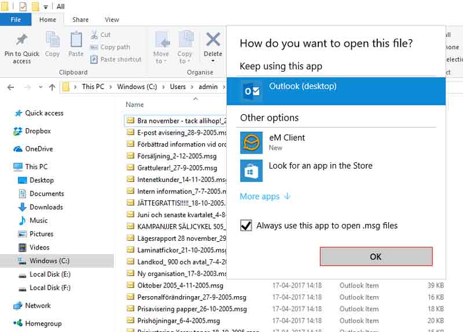The height and width of the screenshot is (332, 463).
Task: Click the Properties quick access toolbar icon
Action: pyautogui.click(x=23, y=6)
